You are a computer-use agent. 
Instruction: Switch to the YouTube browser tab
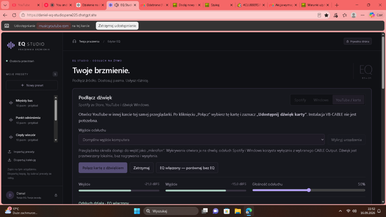click(25, 5)
